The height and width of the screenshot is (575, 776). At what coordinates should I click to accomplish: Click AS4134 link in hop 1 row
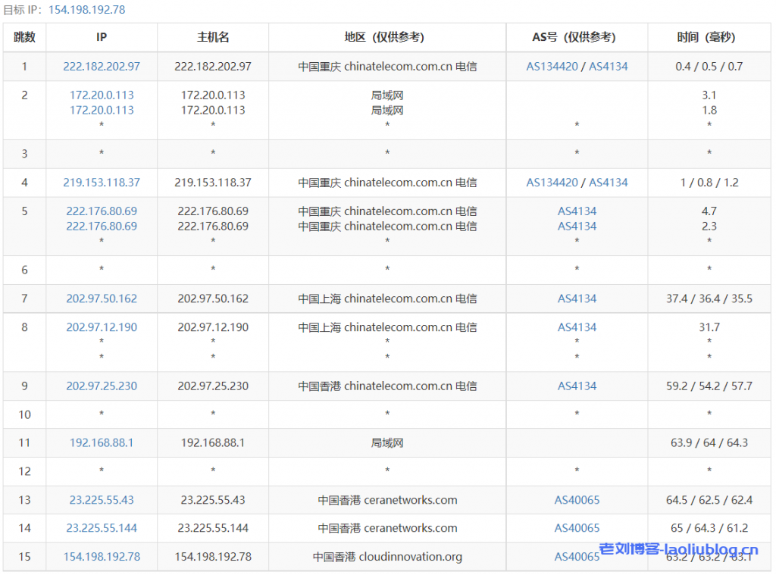609,67
